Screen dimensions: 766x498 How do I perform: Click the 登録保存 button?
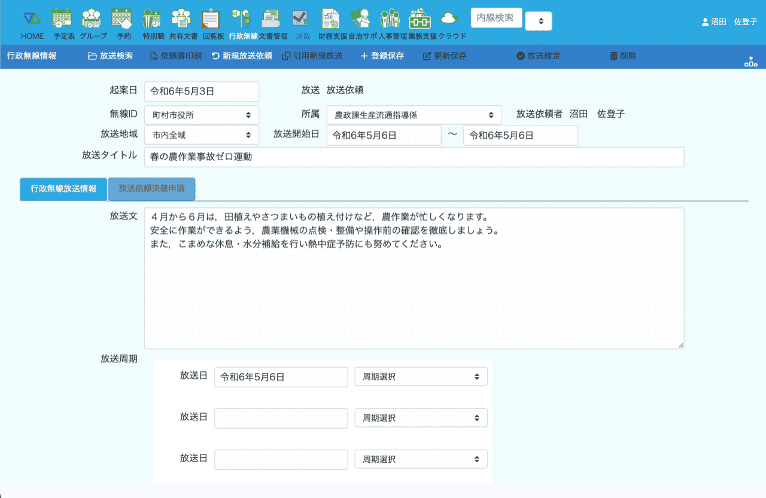tap(382, 56)
